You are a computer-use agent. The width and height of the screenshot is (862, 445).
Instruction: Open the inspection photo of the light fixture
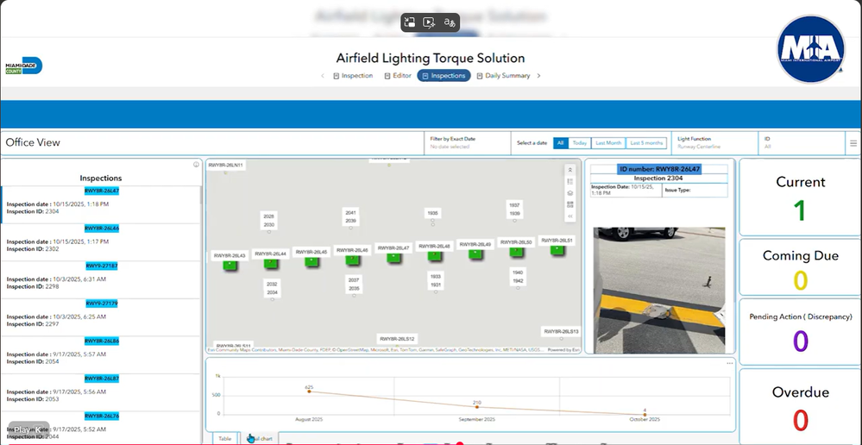659,290
